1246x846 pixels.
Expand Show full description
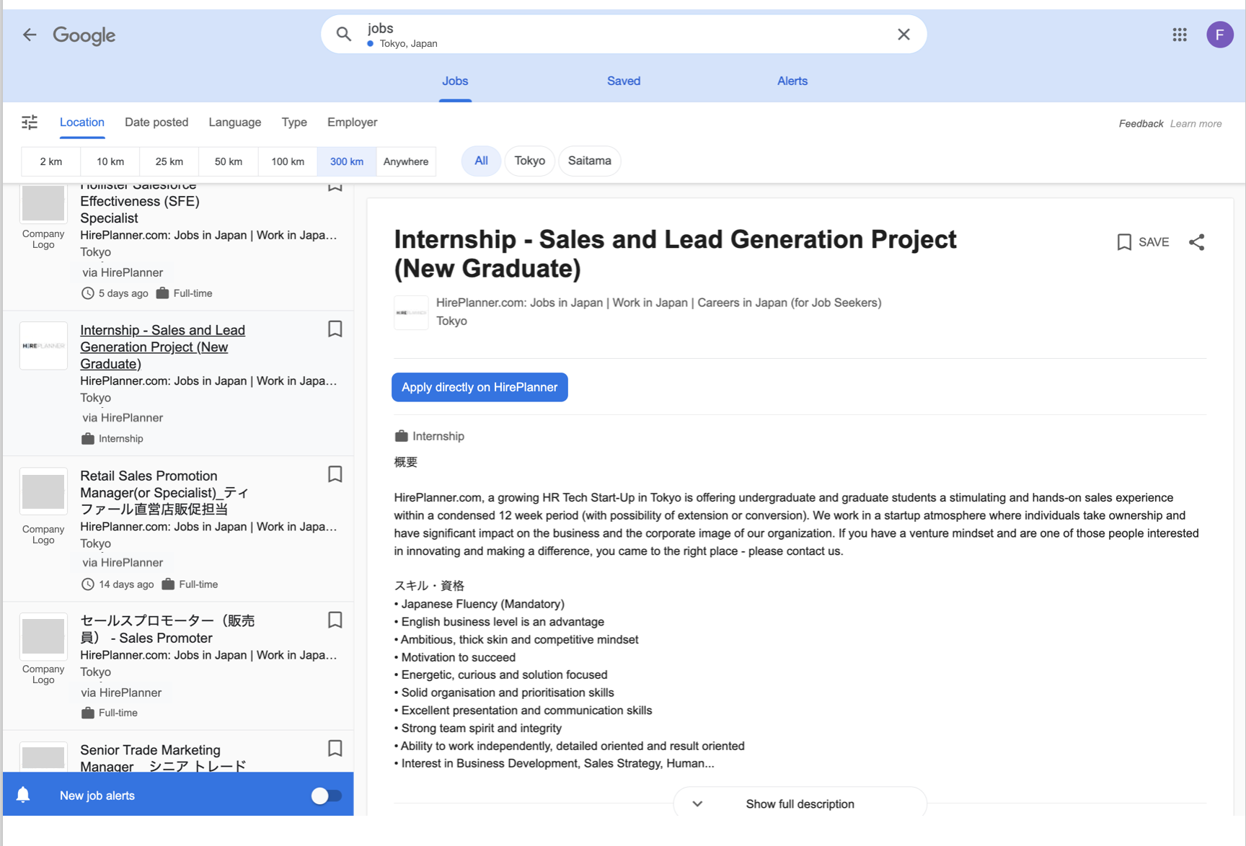(800, 803)
